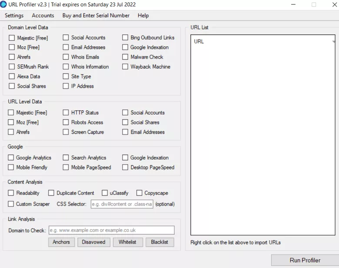Enable Domain Level Moz [Free] checkbox
This screenshot has height=268, width=339.
pos(12,47)
